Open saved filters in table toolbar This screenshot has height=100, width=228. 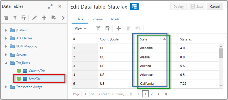click(x=107, y=29)
